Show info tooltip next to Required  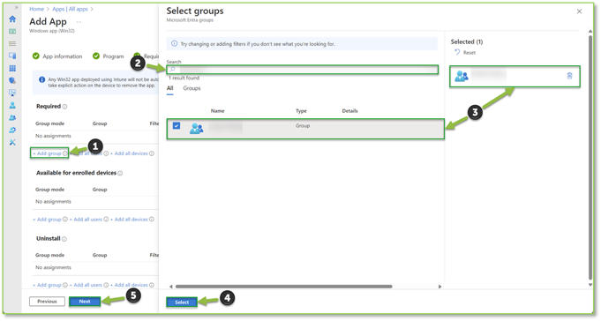[x=64, y=107]
